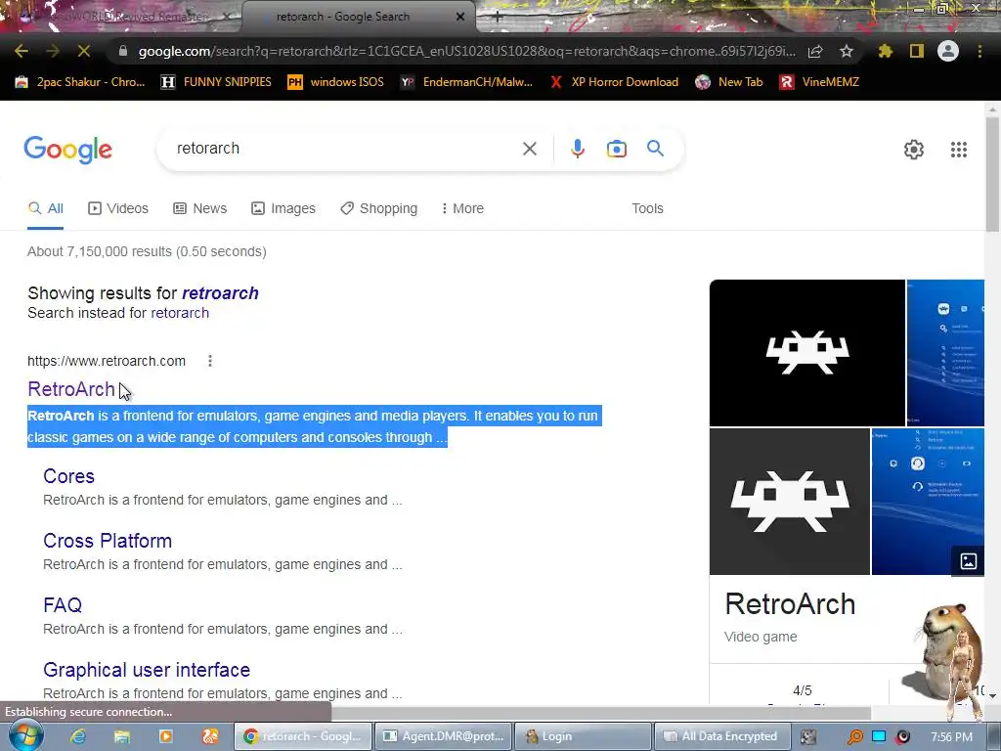This screenshot has height=751, width=1001.
Task: Open the Chrome profile avatar
Action: click(x=948, y=51)
